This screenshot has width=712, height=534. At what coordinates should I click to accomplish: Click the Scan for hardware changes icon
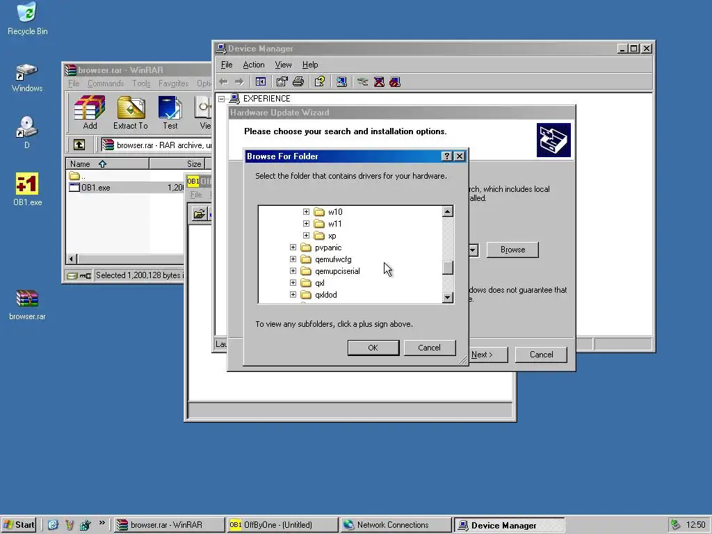coord(341,82)
